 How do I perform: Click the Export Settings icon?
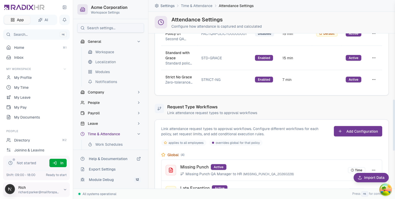[x=83, y=169]
